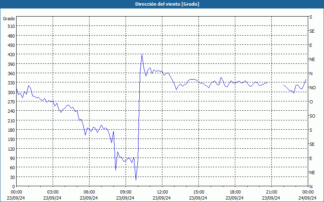Pick the 300 degree axis label

click(11, 93)
